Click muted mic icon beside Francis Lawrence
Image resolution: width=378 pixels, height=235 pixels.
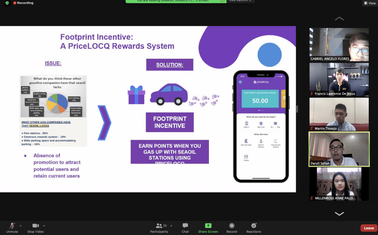(x=312, y=93)
